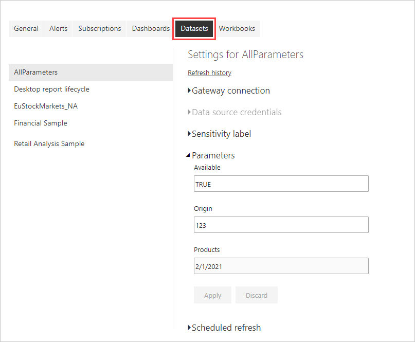Collapse the Parameters section

pyautogui.click(x=212, y=156)
